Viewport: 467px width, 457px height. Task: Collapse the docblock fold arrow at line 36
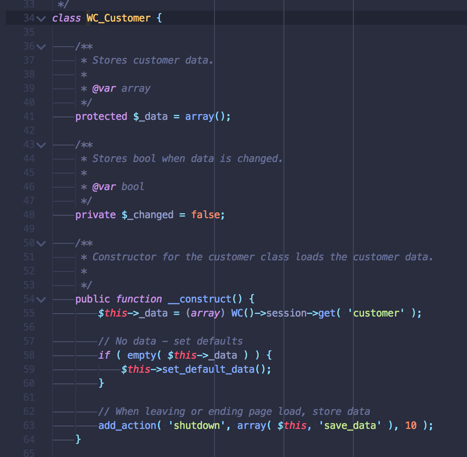click(41, 47)
